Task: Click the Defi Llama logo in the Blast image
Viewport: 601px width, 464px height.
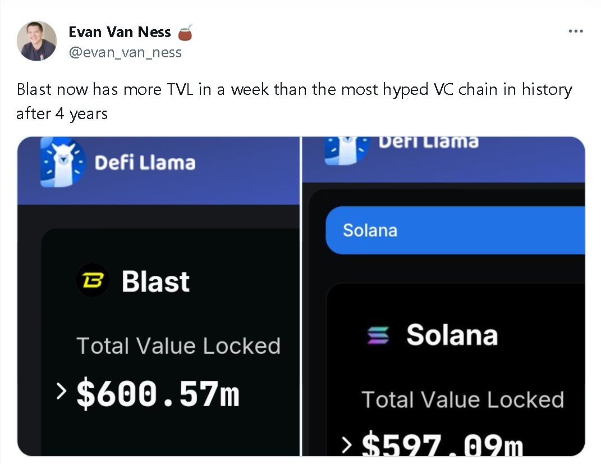Action: coord(63,162)
